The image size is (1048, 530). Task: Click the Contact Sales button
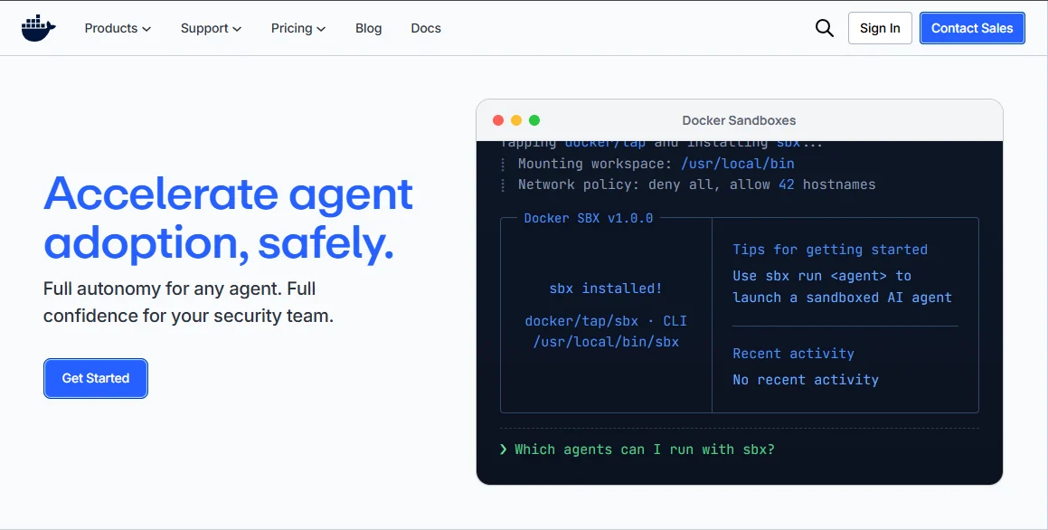pos(972,28)
